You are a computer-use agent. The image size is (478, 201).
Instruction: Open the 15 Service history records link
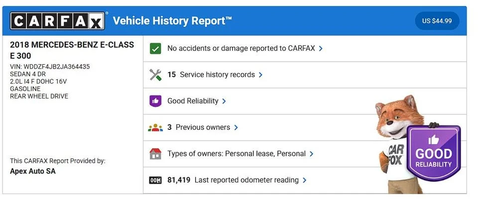211,75
